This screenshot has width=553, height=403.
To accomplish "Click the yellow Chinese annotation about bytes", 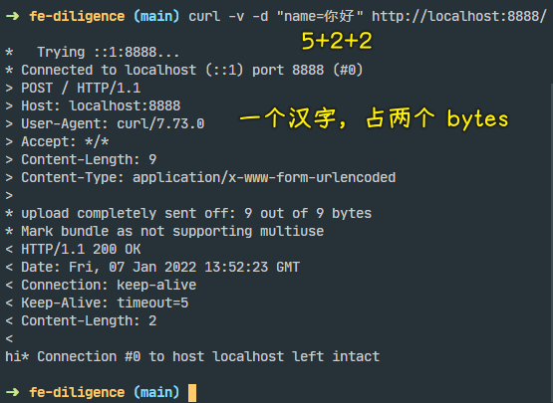I will tap(374, 118).
